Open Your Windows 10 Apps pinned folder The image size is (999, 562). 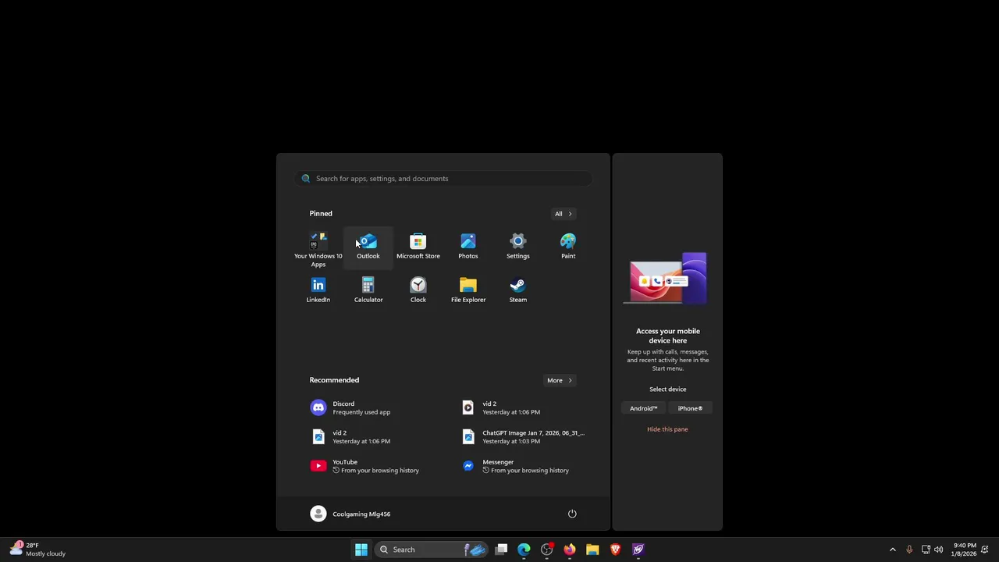pos(318,250)
